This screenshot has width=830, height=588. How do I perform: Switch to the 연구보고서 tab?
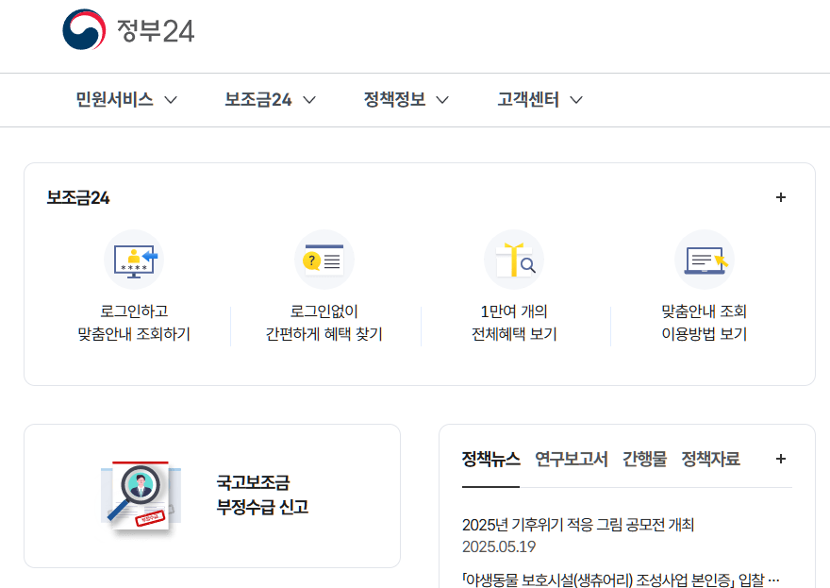[567, 460]
